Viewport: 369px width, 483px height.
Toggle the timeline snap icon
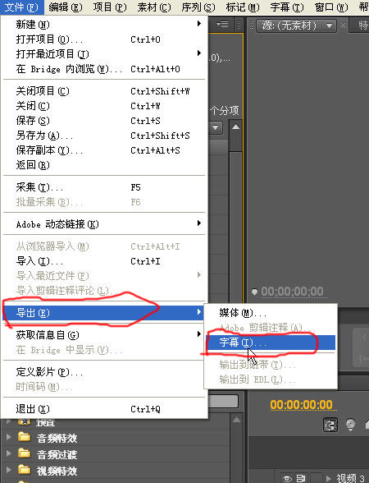330,425
